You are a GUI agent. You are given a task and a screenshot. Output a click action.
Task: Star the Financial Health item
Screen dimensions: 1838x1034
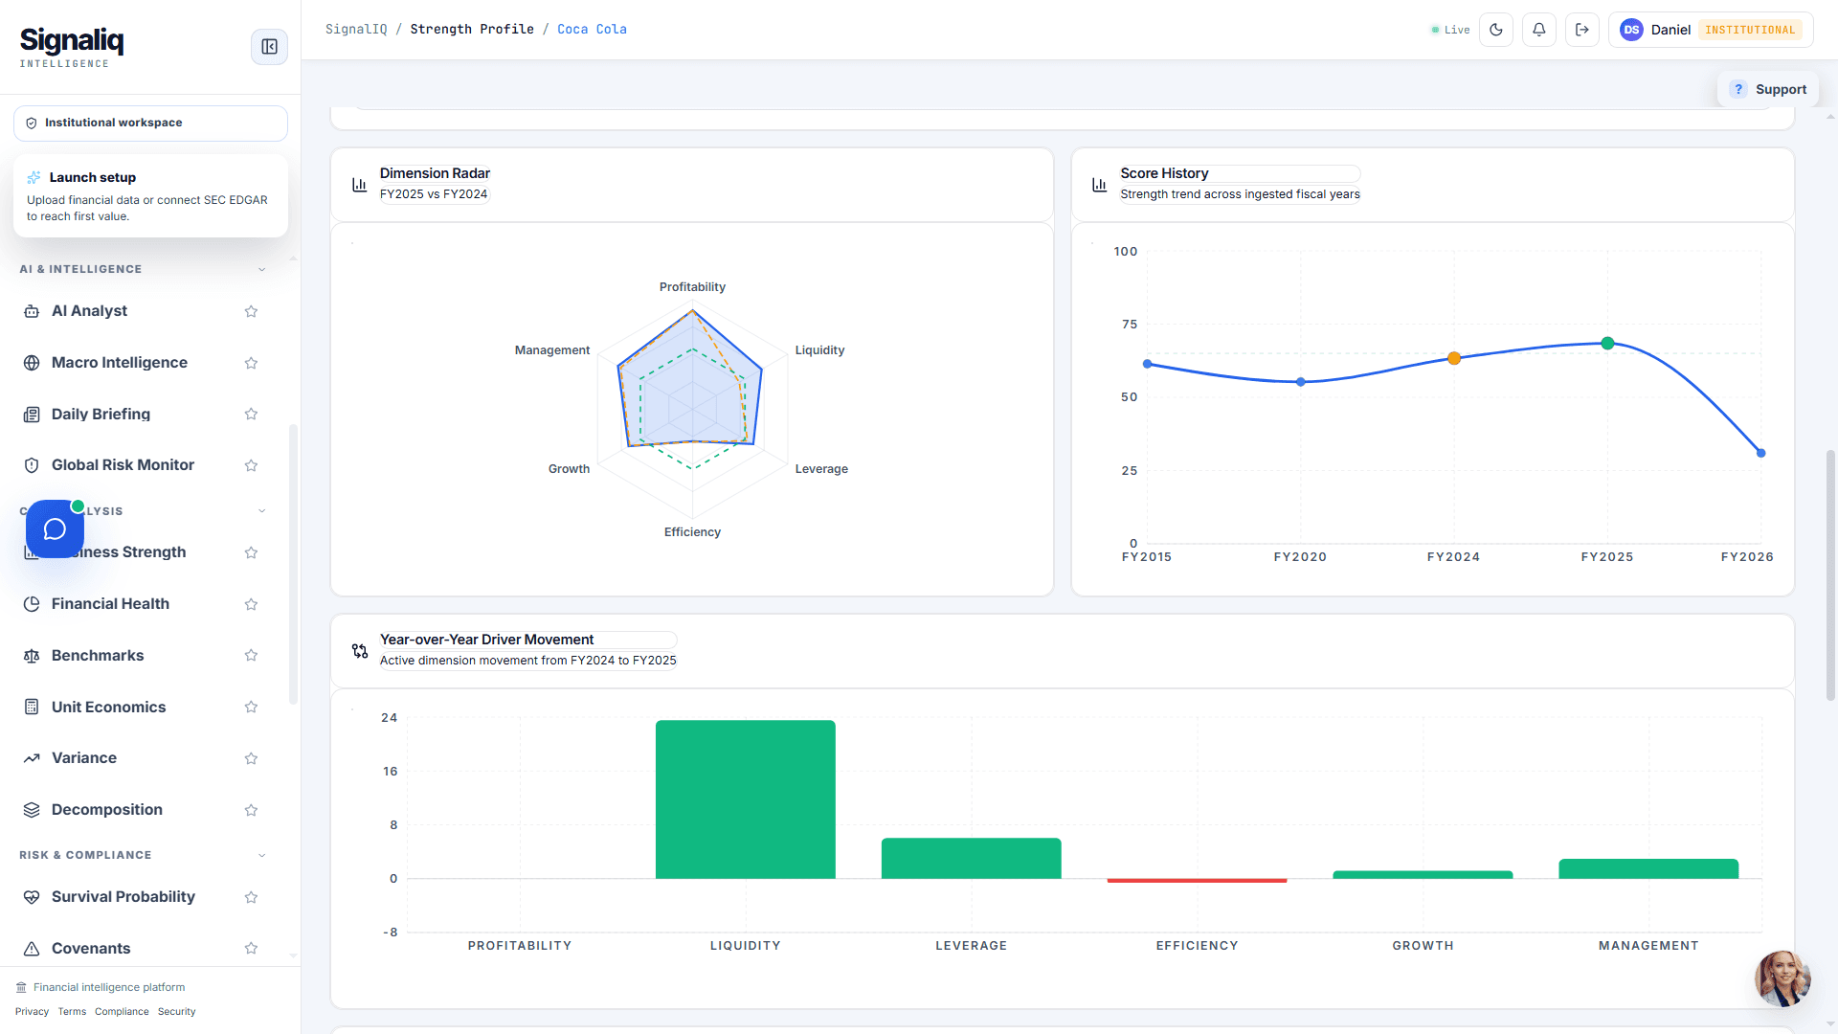[251, 604]
